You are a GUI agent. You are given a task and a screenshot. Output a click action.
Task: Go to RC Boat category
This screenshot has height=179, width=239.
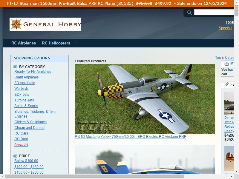21,139
